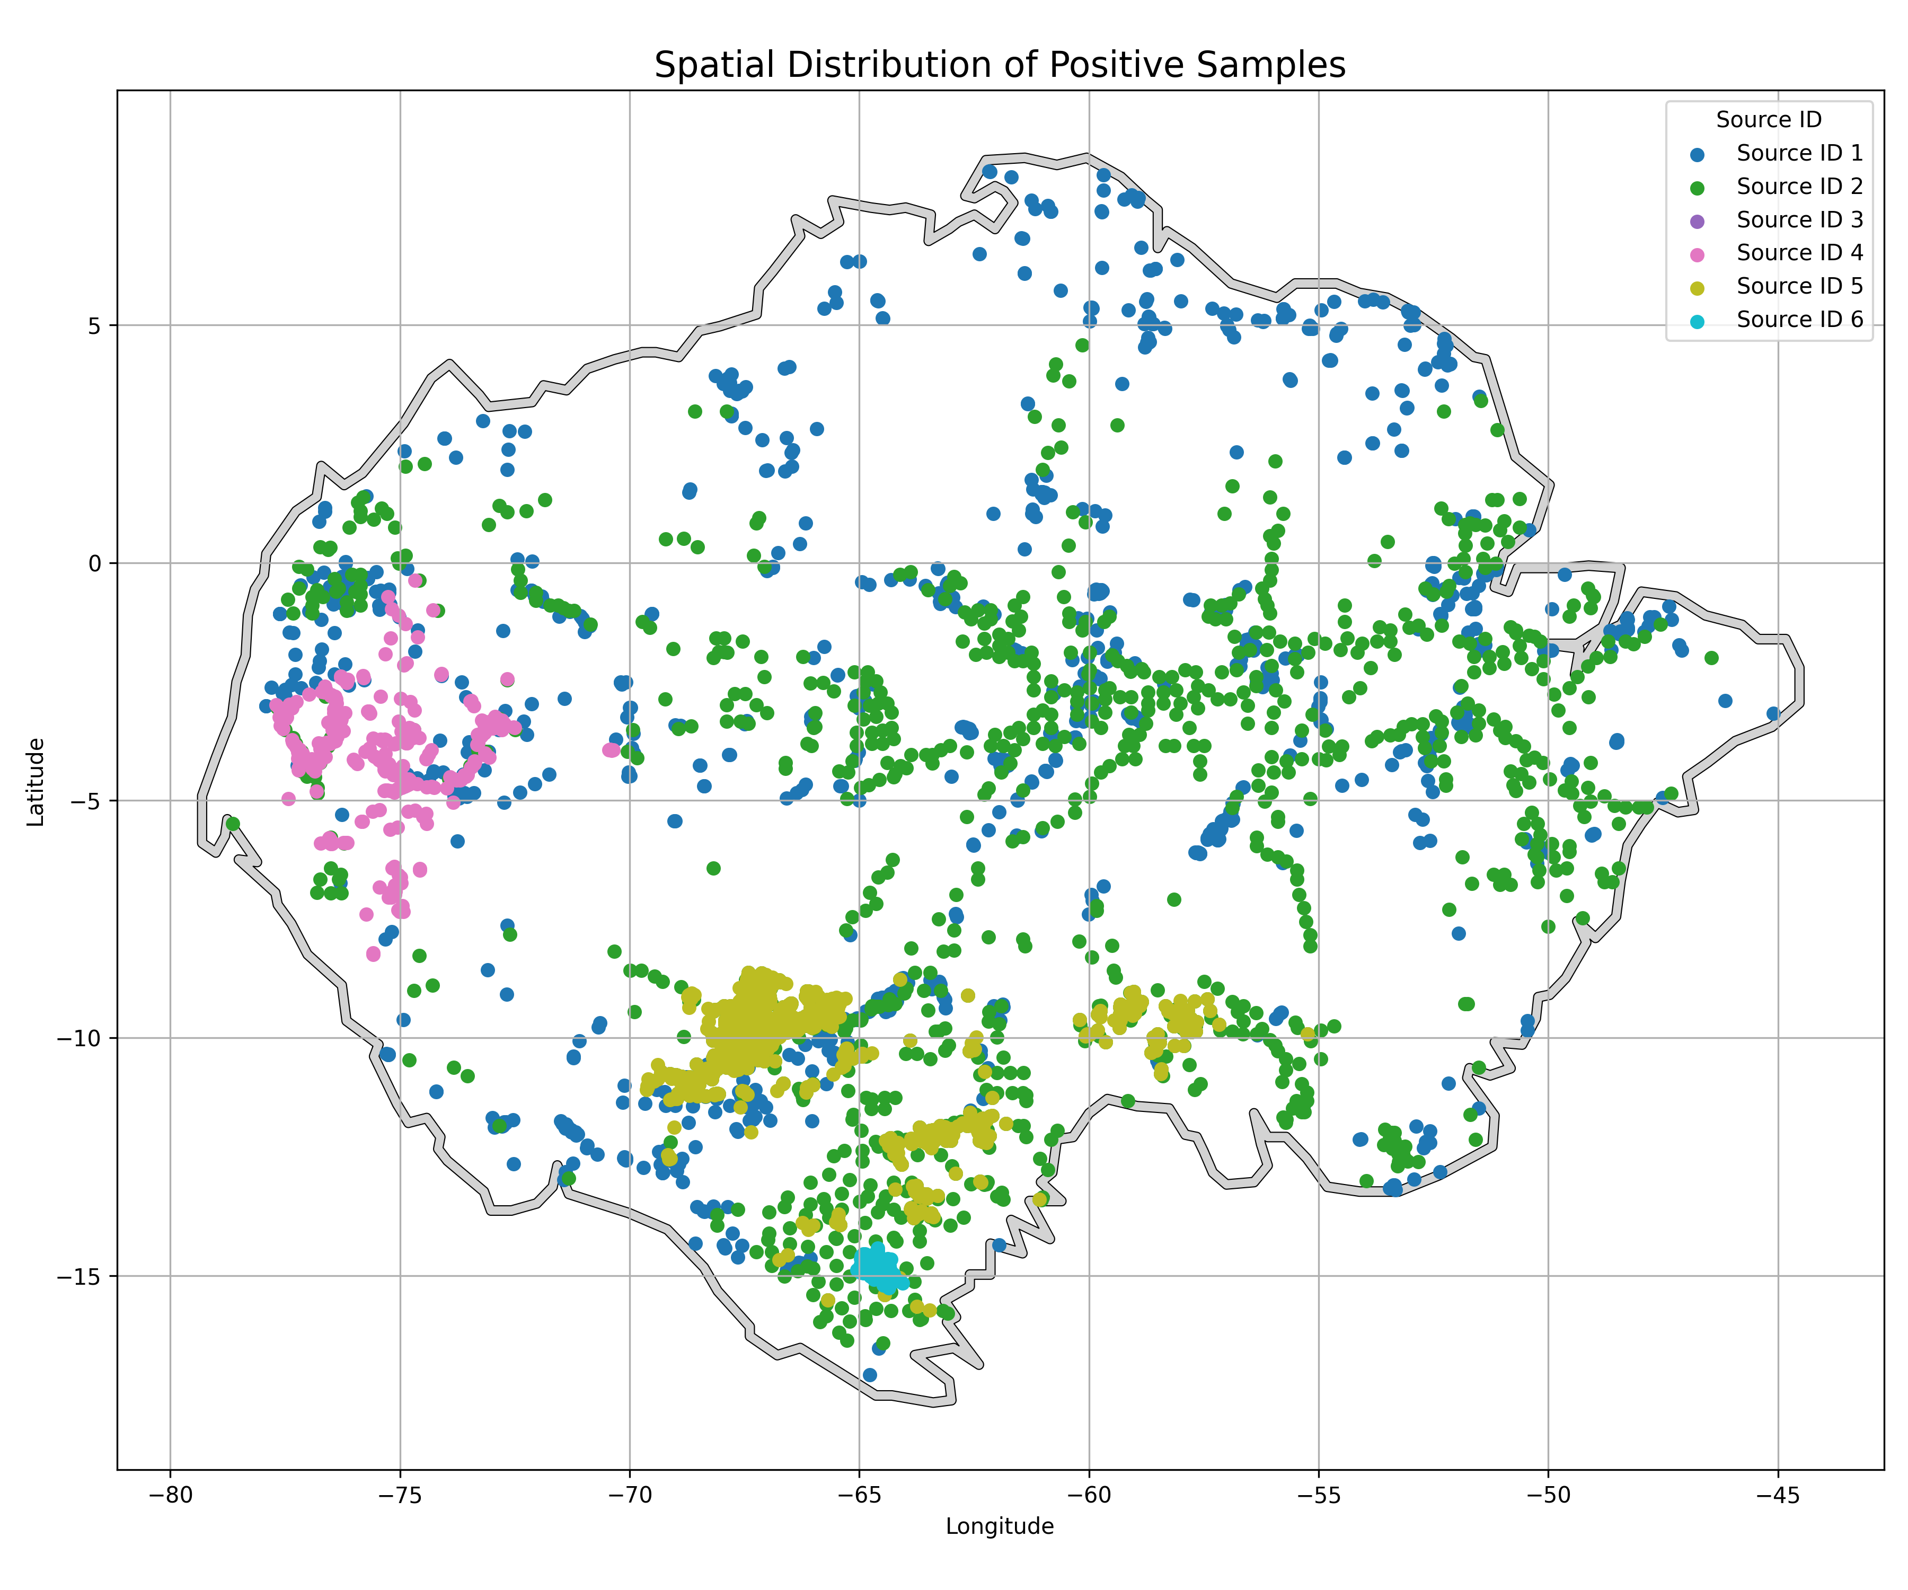Image resolution: width=1908 pixels, height=1590 pixels.
Task: Click the cyan Source ID 6 point cluster
Action: coord(878,1267)
